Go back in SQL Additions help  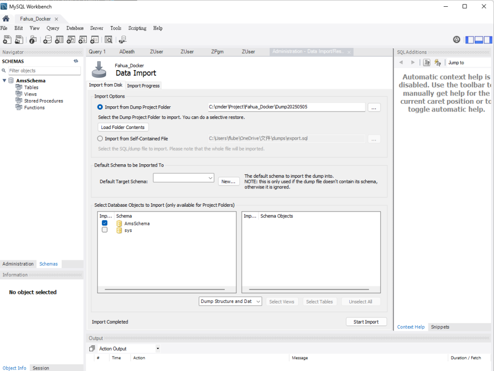click(401, 62)
